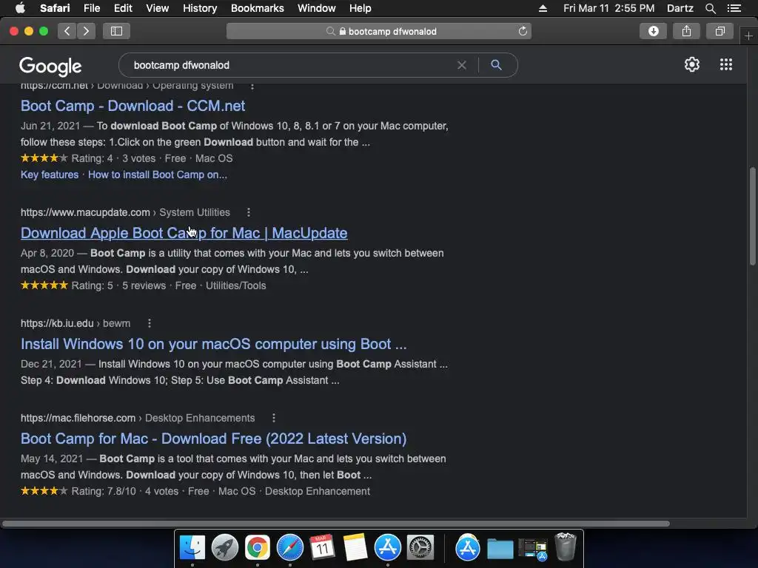Open more options for macupdate.com result
Screen dimensions: 758x568
point(249,212)
